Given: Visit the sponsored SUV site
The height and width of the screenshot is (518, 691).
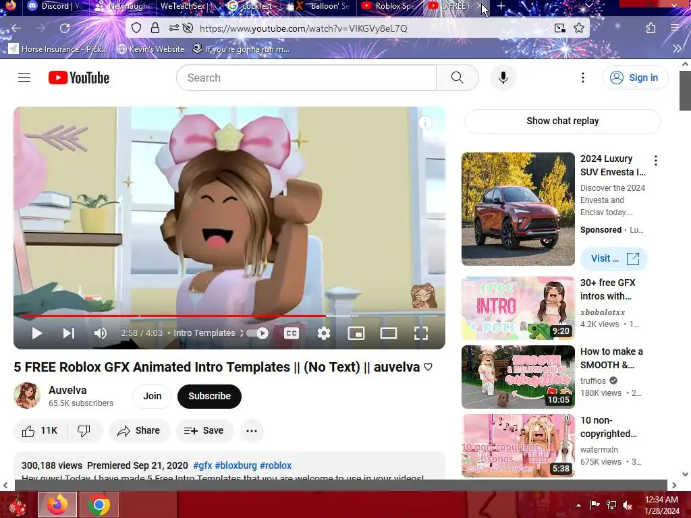Looking at the screenshot, I should [613, 258].
